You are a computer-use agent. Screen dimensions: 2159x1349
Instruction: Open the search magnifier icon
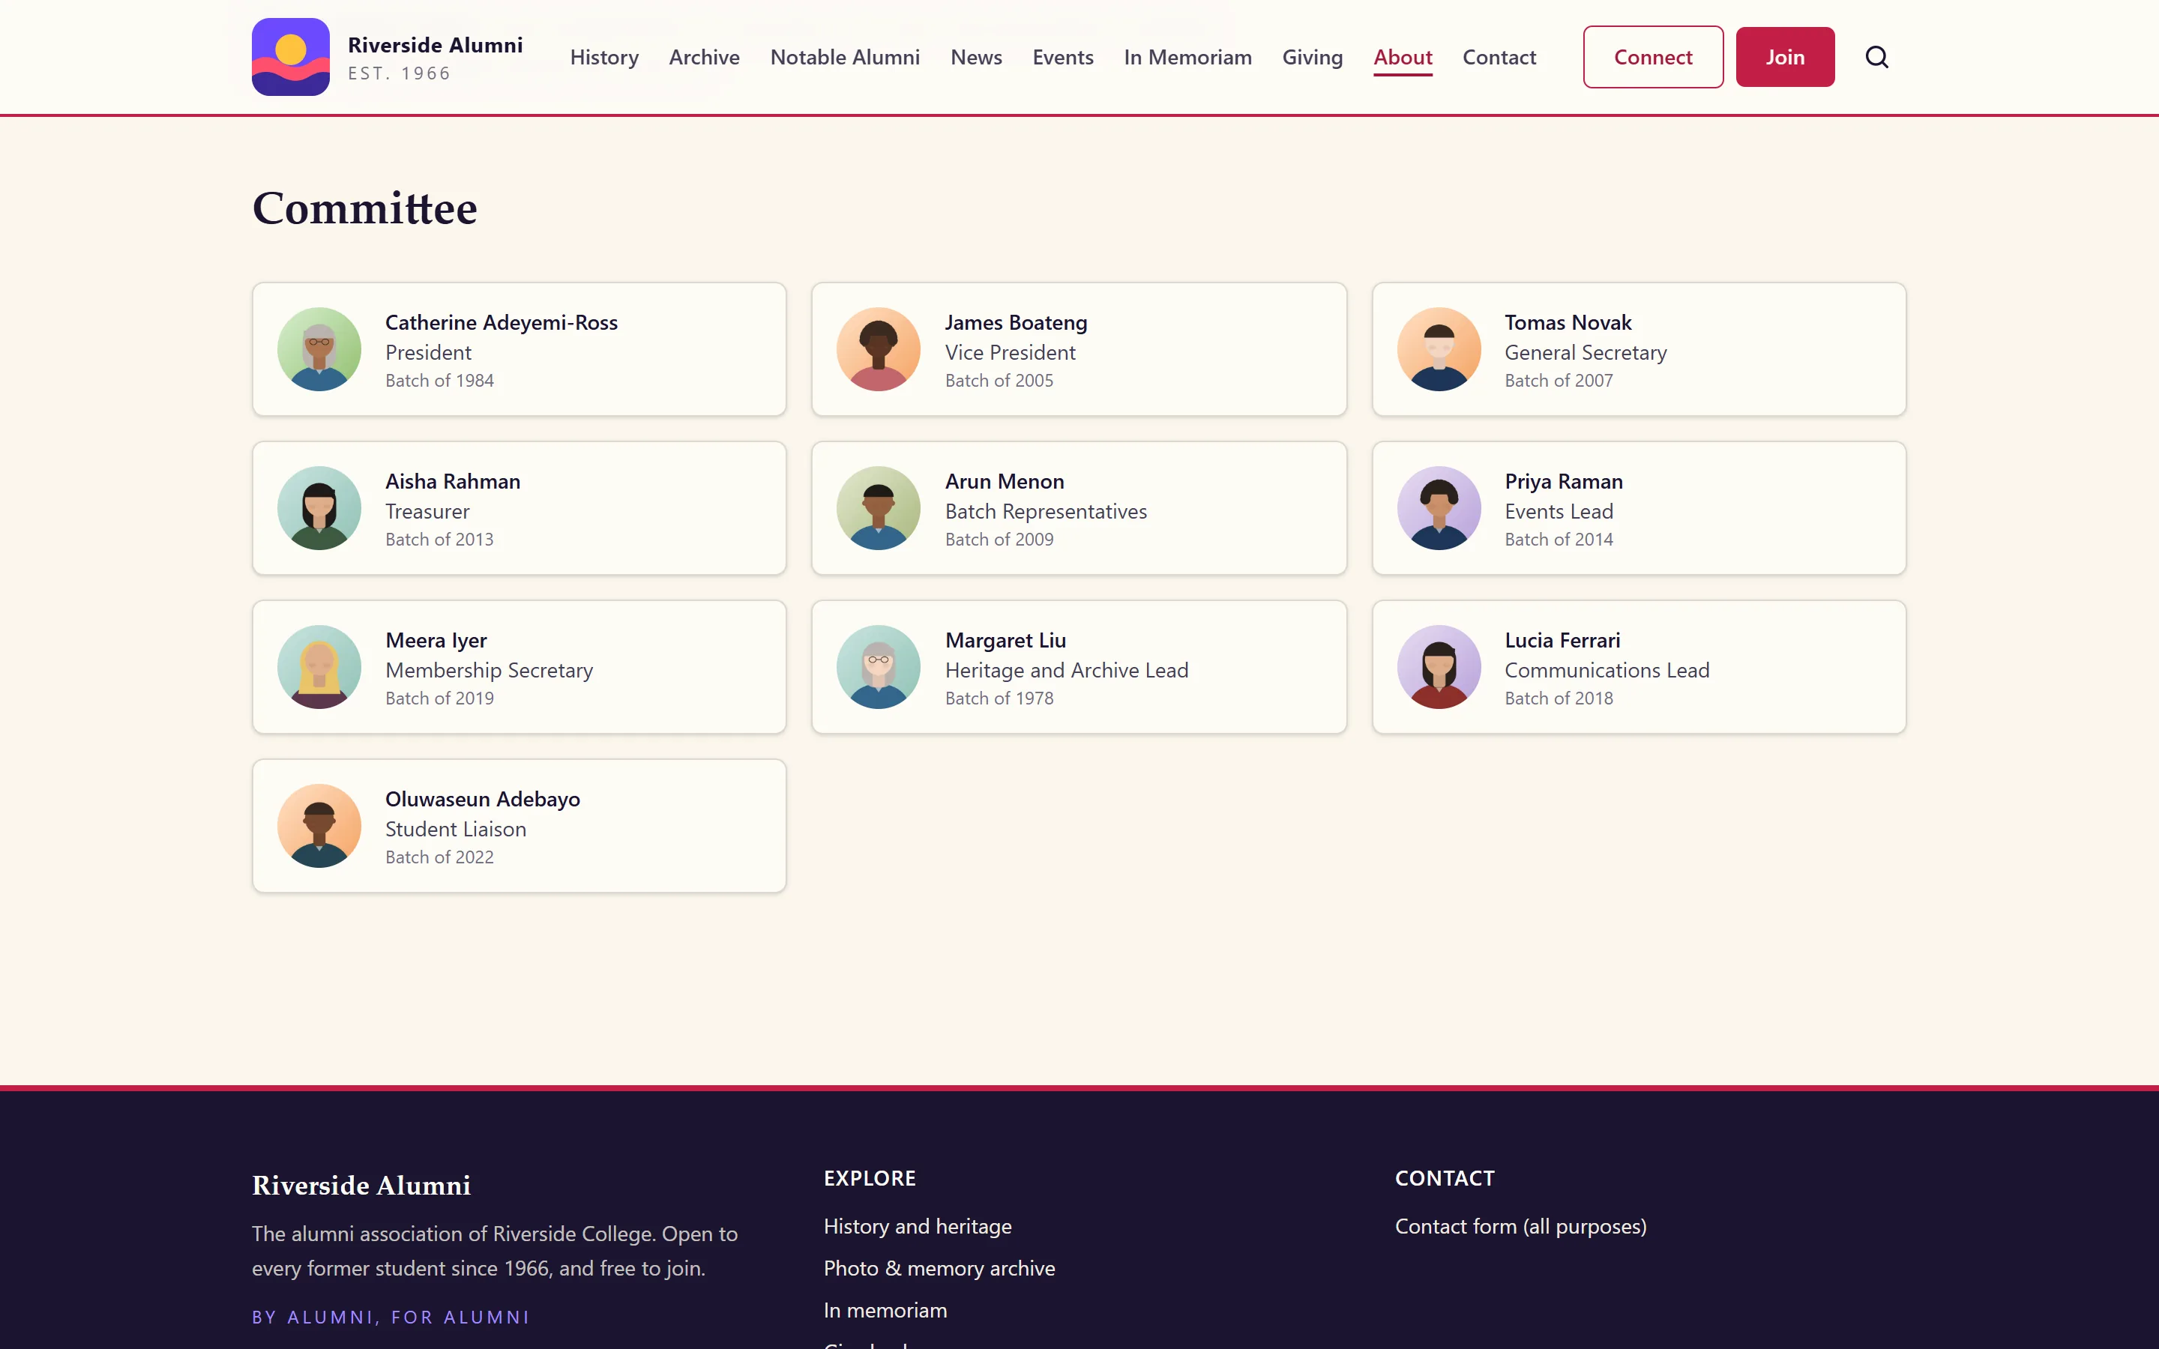pos(1877,57)
